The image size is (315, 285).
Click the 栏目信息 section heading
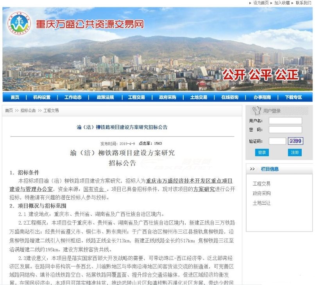coord(270,169)
